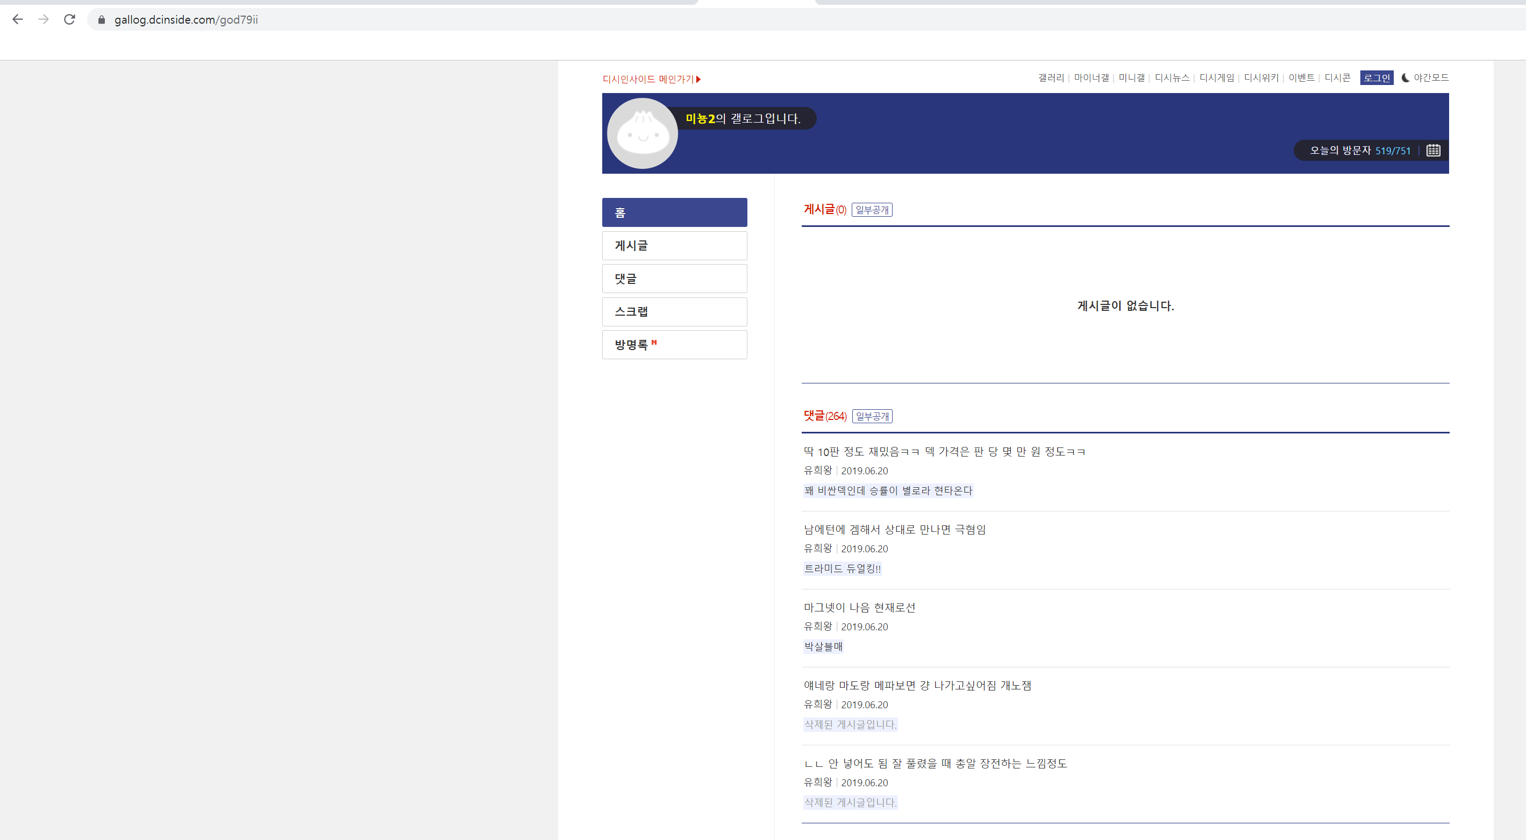The height and width of the screenshot is (840, 1526).
Task: Select the 스크랩 sidebar item
Action: [674, 311]
